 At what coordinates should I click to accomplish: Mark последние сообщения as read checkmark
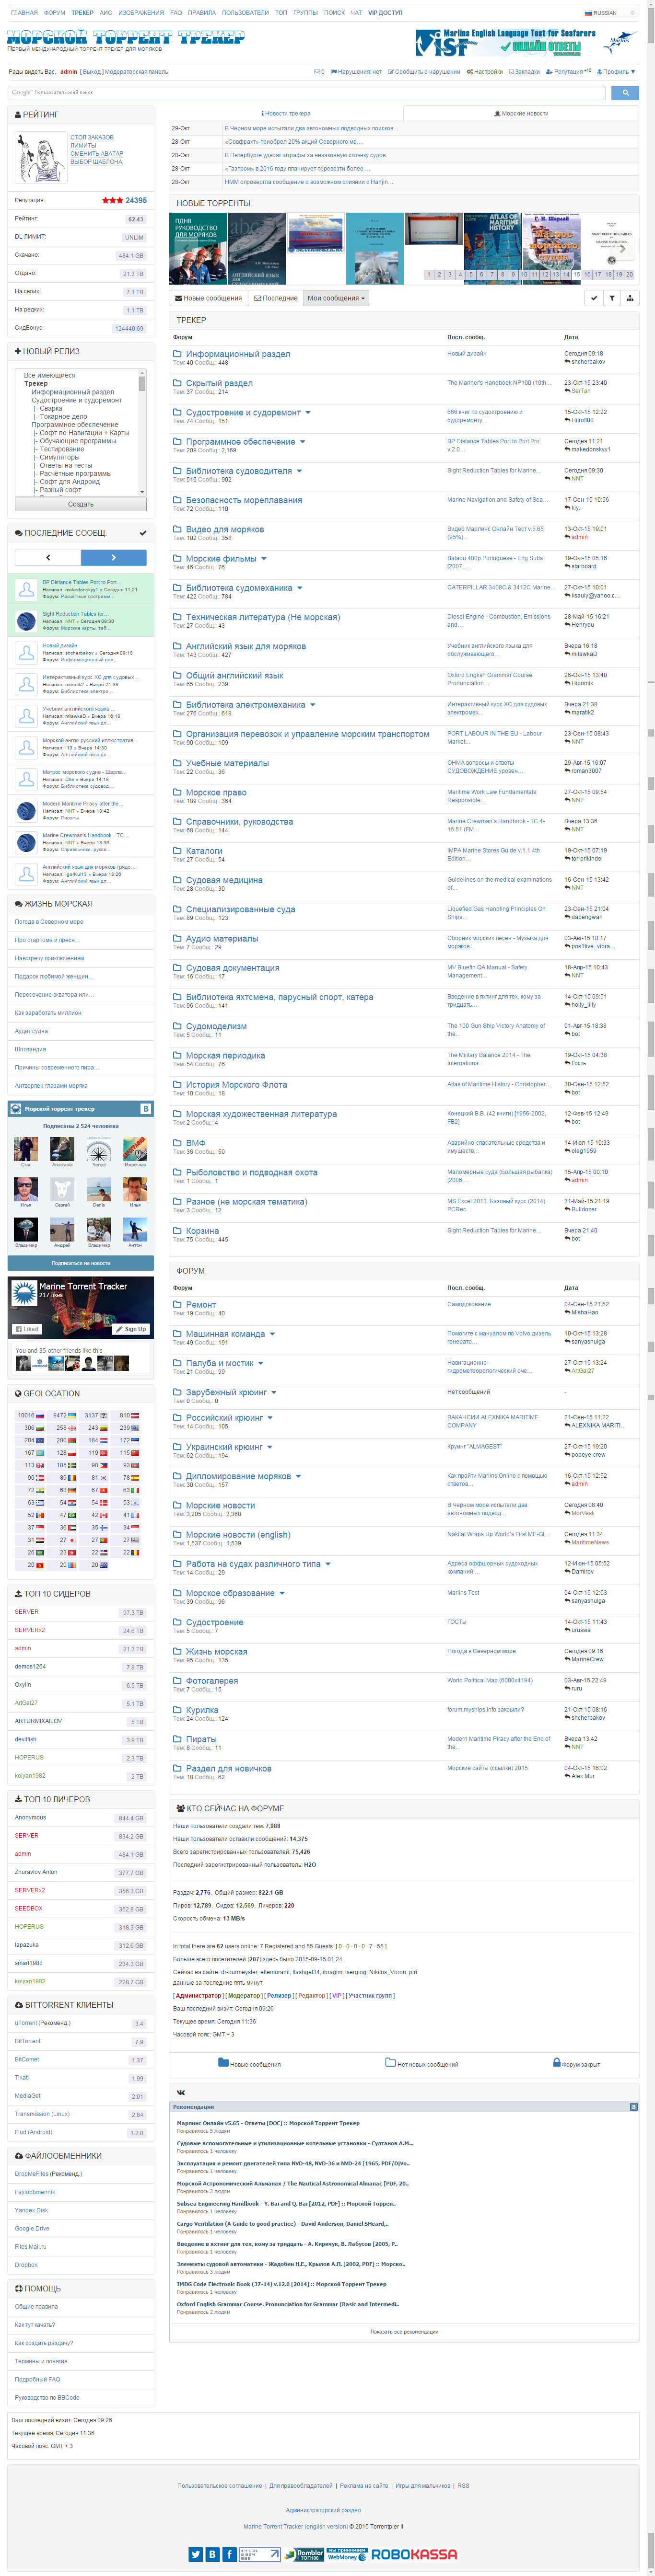142,533
